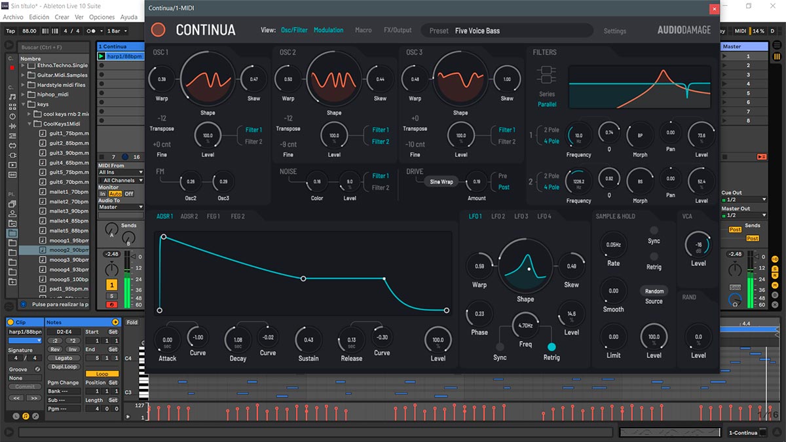
Task: Expand the hiphop_midi folder
Action: [x=24, y=94]
